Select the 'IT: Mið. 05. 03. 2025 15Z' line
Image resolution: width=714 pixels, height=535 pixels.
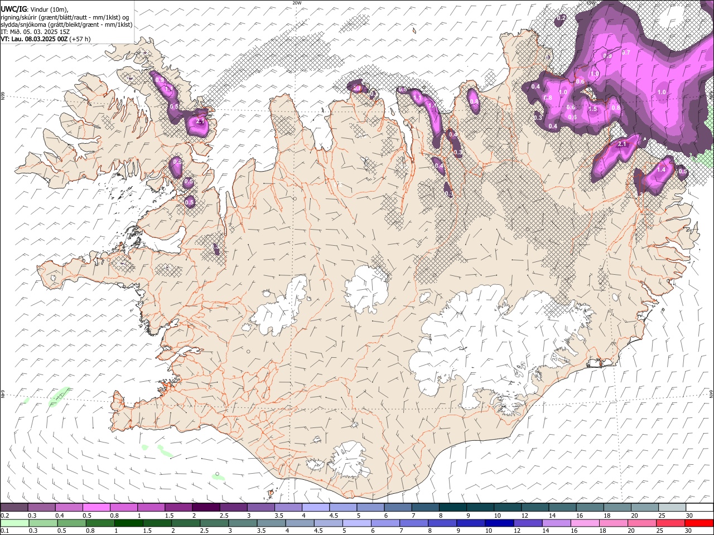click(35, 32)
